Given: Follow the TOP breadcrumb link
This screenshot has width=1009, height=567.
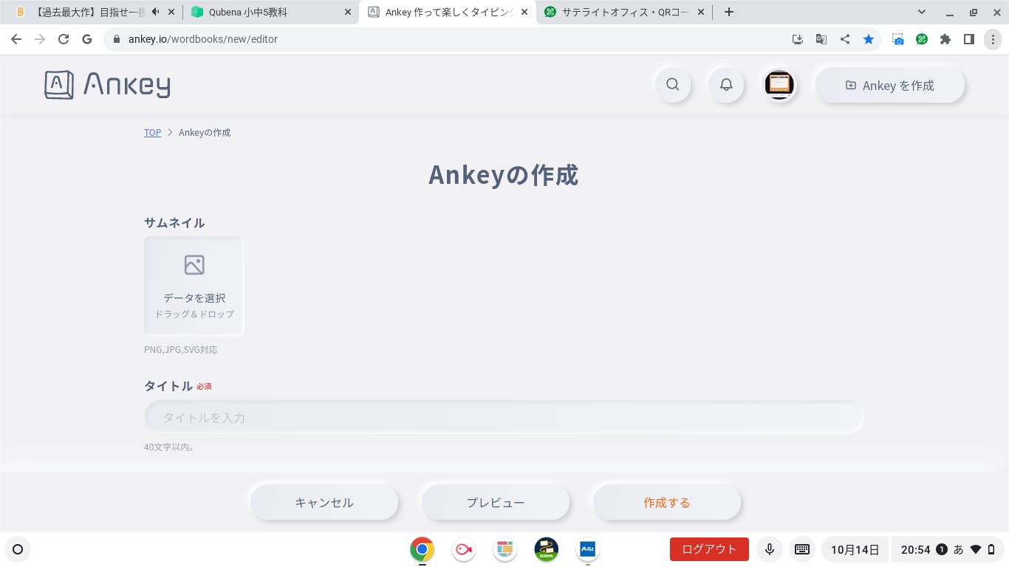Looking at the screenshot, I should [152, 133].
